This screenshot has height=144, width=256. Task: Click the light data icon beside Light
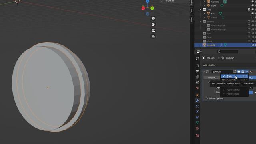point(222,6)
